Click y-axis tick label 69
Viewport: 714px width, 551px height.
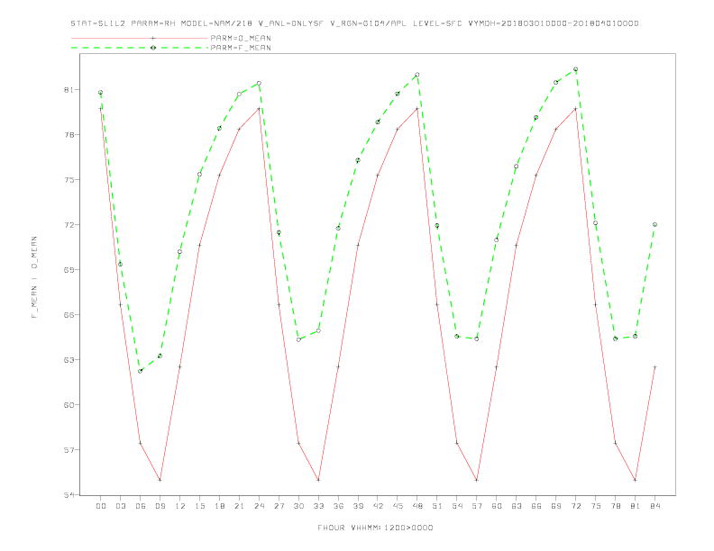click(x=69, y=270)
